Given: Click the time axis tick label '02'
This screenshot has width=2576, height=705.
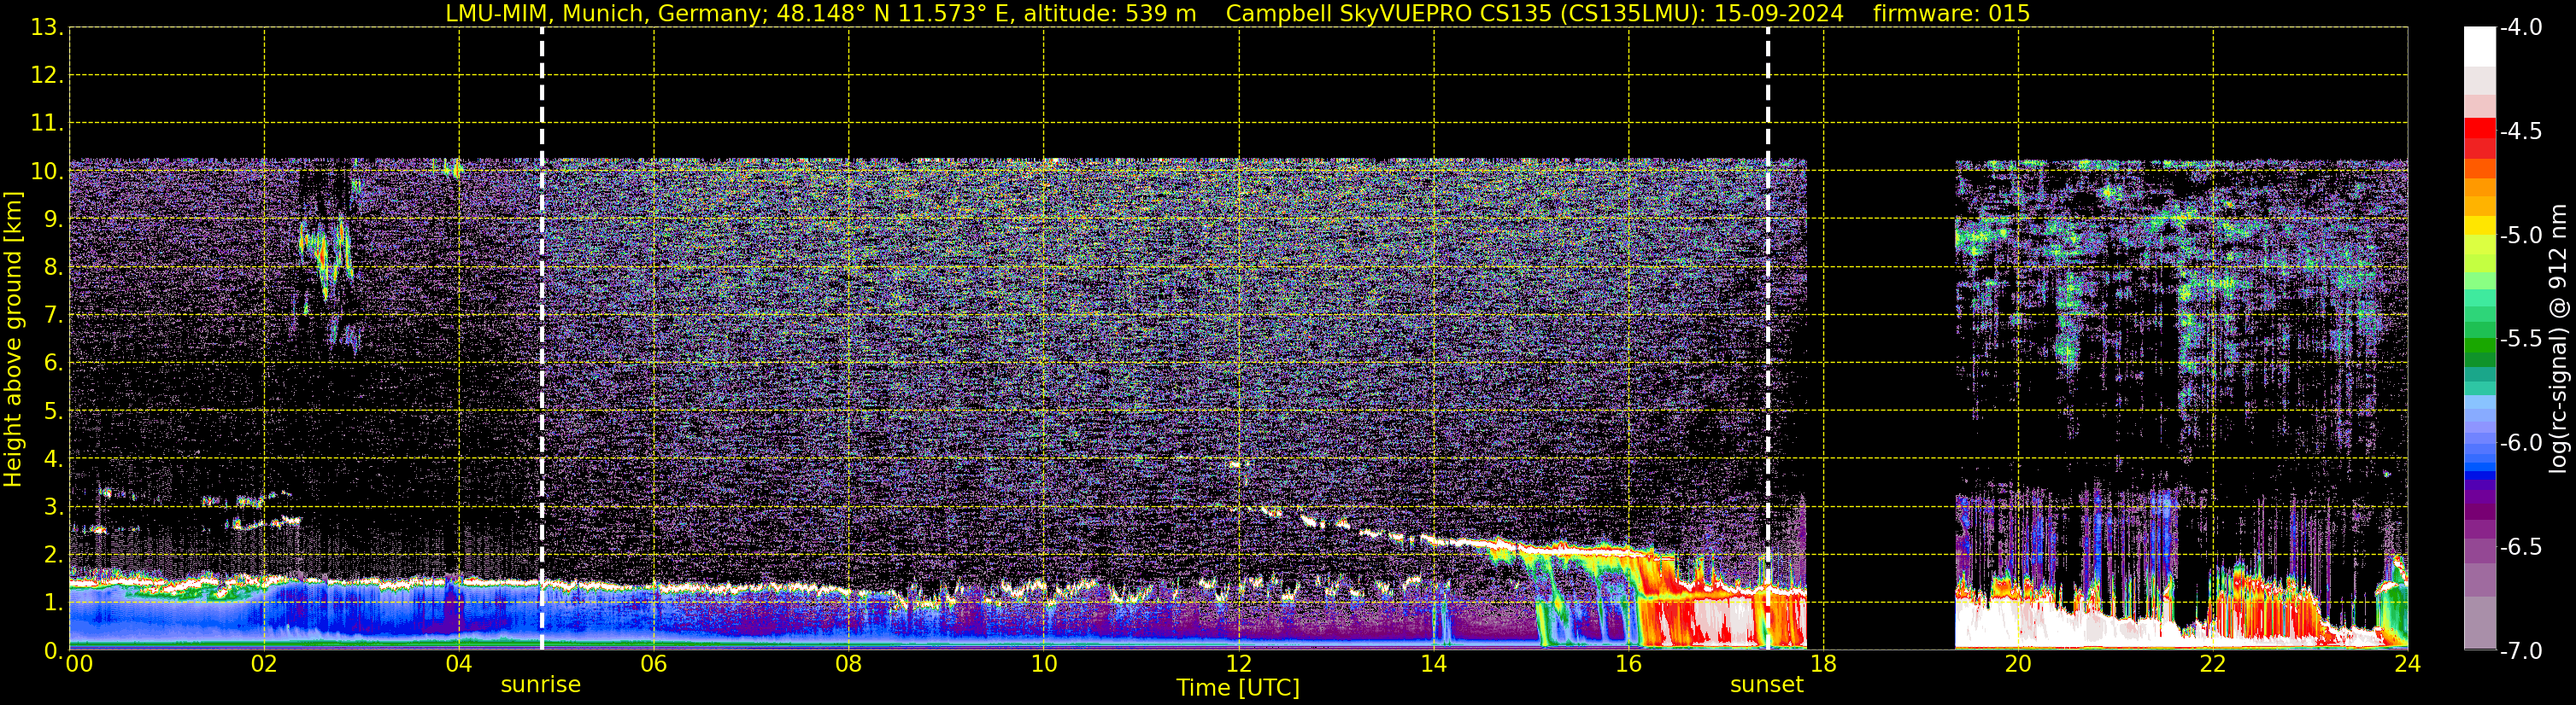Looking at the screenshot, I should (x=264, y=664).
